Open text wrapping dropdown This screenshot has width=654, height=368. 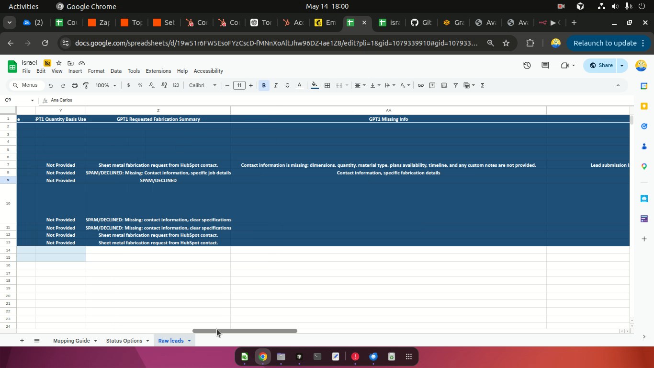pyautogui.click(x=390, y=85)
